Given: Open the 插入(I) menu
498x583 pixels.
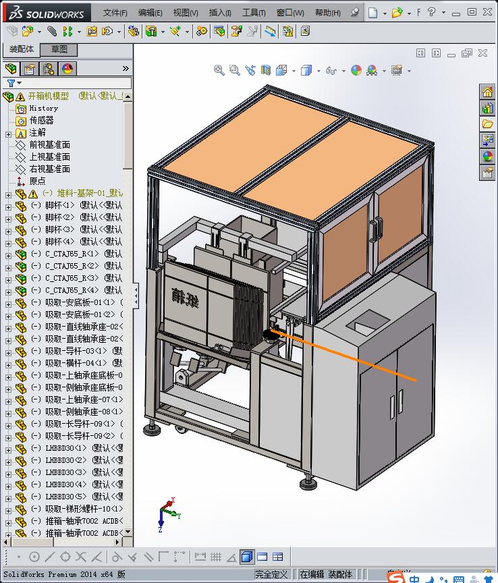Looking at the screenshot, I should coord(220,13).
